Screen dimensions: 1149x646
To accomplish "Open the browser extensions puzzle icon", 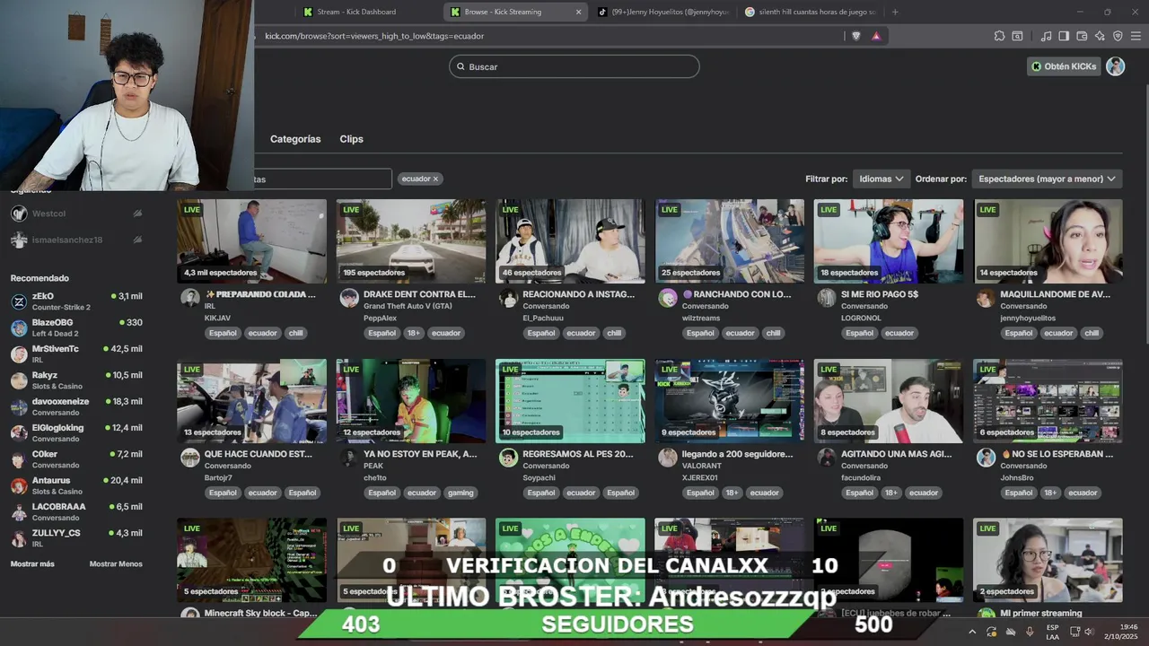I will pos(999,36).
